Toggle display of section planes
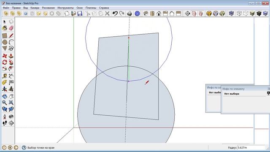The width and height of the screenshot is (270, 152). point(194,14)
